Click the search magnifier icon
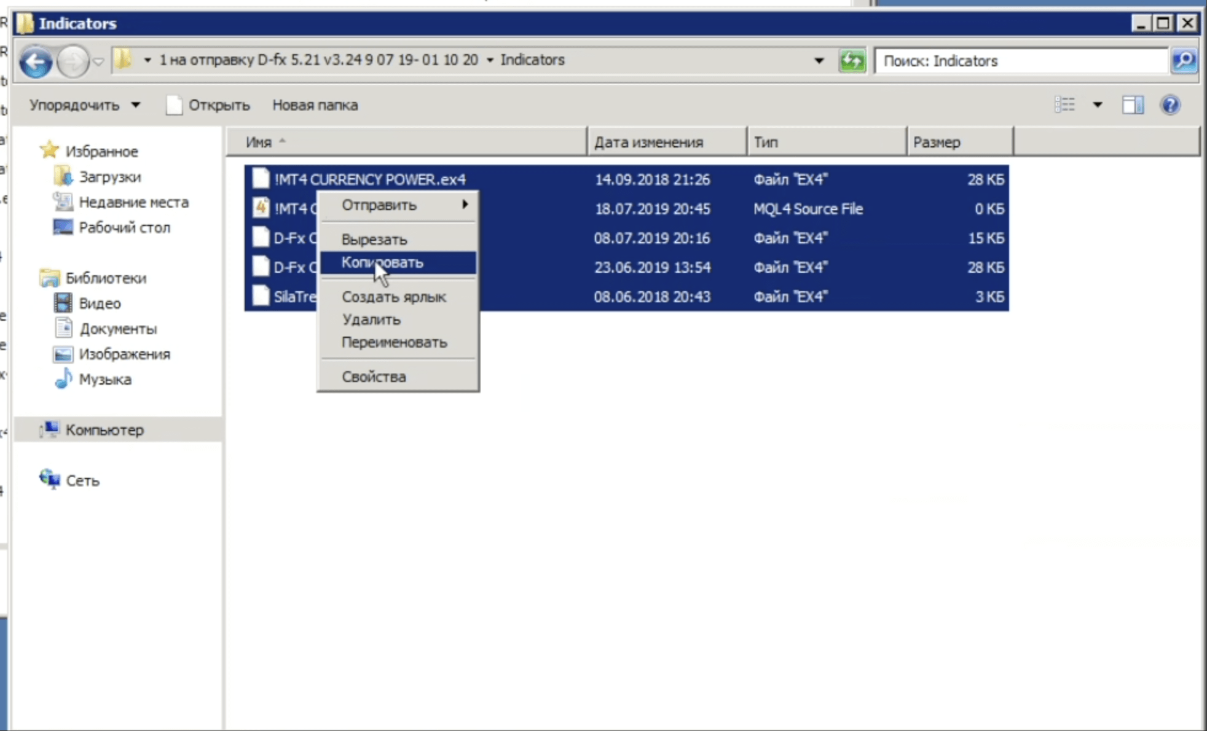The height and width of the screenshot is (731, 1207). pyautogui.click(x=1184, y=61)
